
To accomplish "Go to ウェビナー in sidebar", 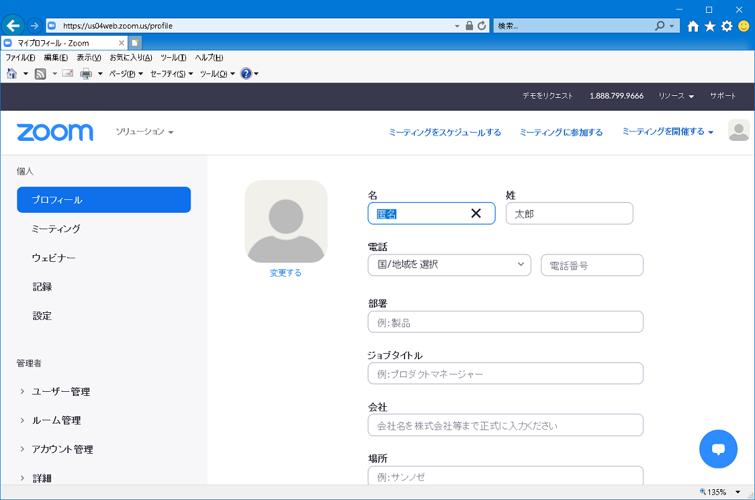I will pos(54,258).
